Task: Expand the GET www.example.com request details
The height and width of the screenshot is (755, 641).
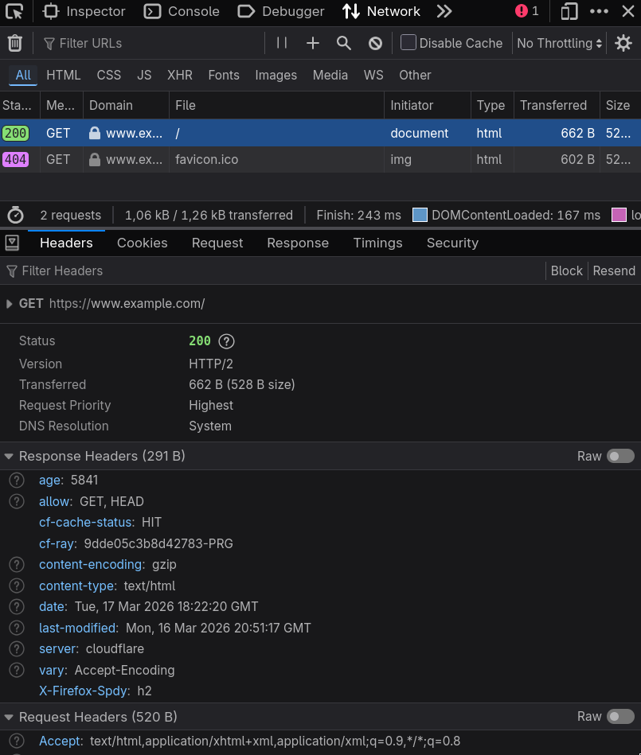Action: [x=9, y=303]
